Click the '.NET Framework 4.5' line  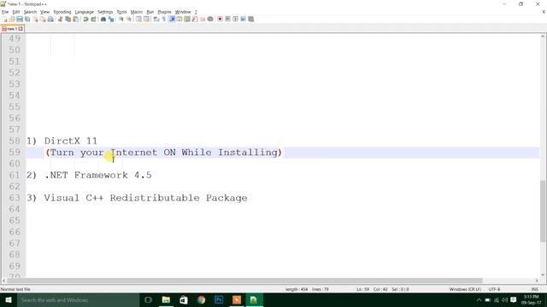coord(98,175)
